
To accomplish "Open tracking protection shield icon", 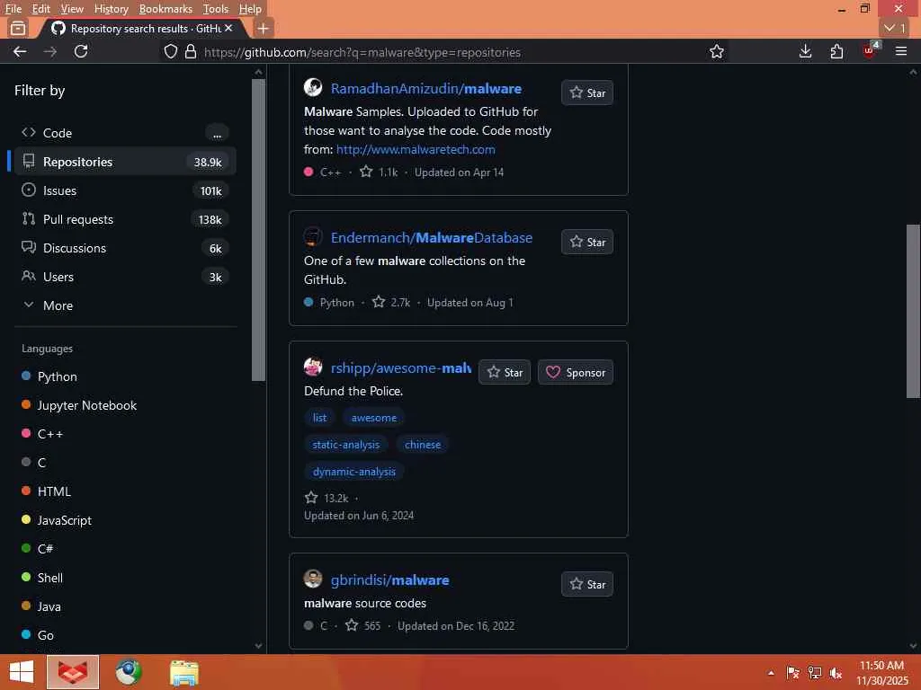I will tap(170, 51).
